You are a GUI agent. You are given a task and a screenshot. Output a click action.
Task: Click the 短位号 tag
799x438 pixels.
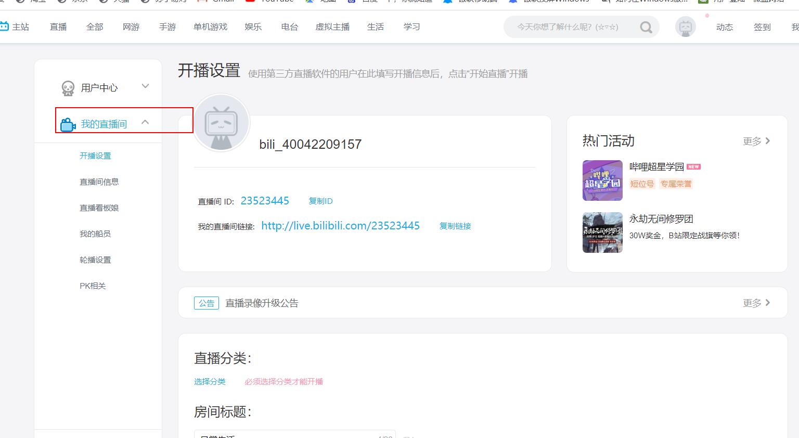coord(642,184)
